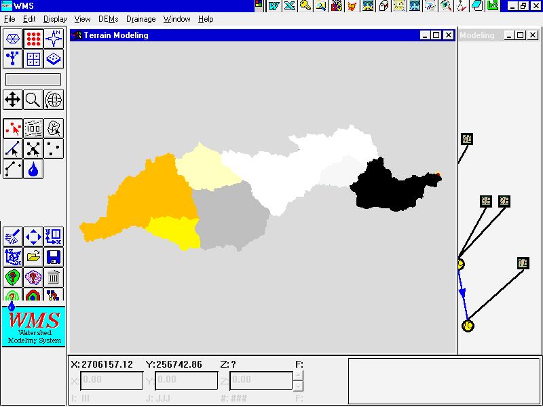
Task: Switch to the tree hydrologic modeling module
Action: coord(13,59)
